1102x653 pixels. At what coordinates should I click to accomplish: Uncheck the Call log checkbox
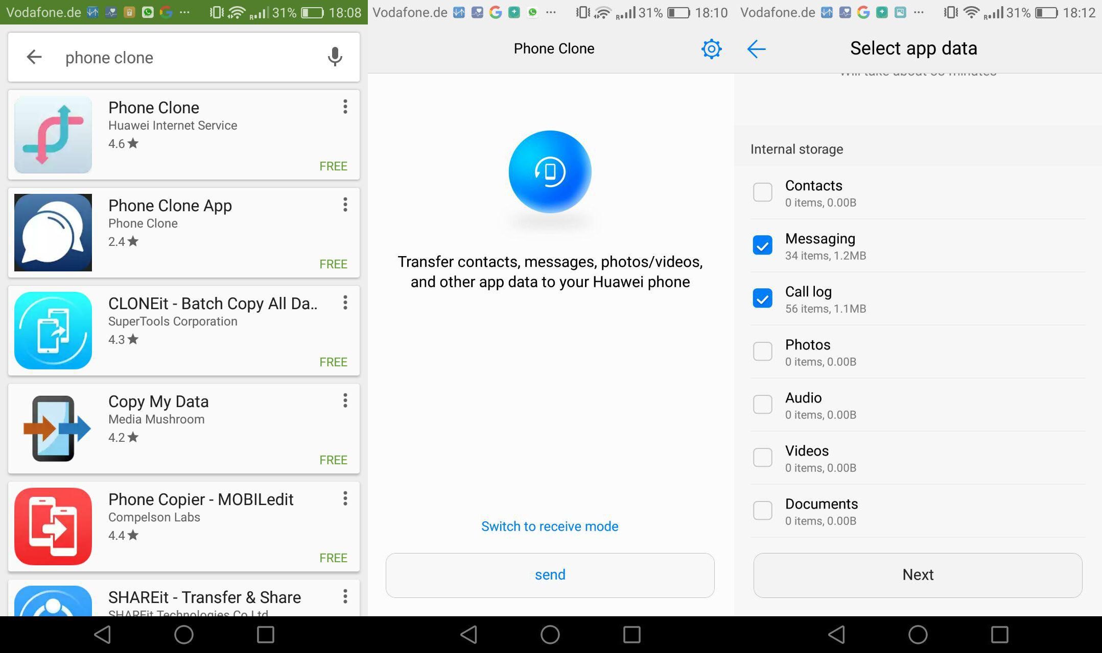[x=763, y=298]
